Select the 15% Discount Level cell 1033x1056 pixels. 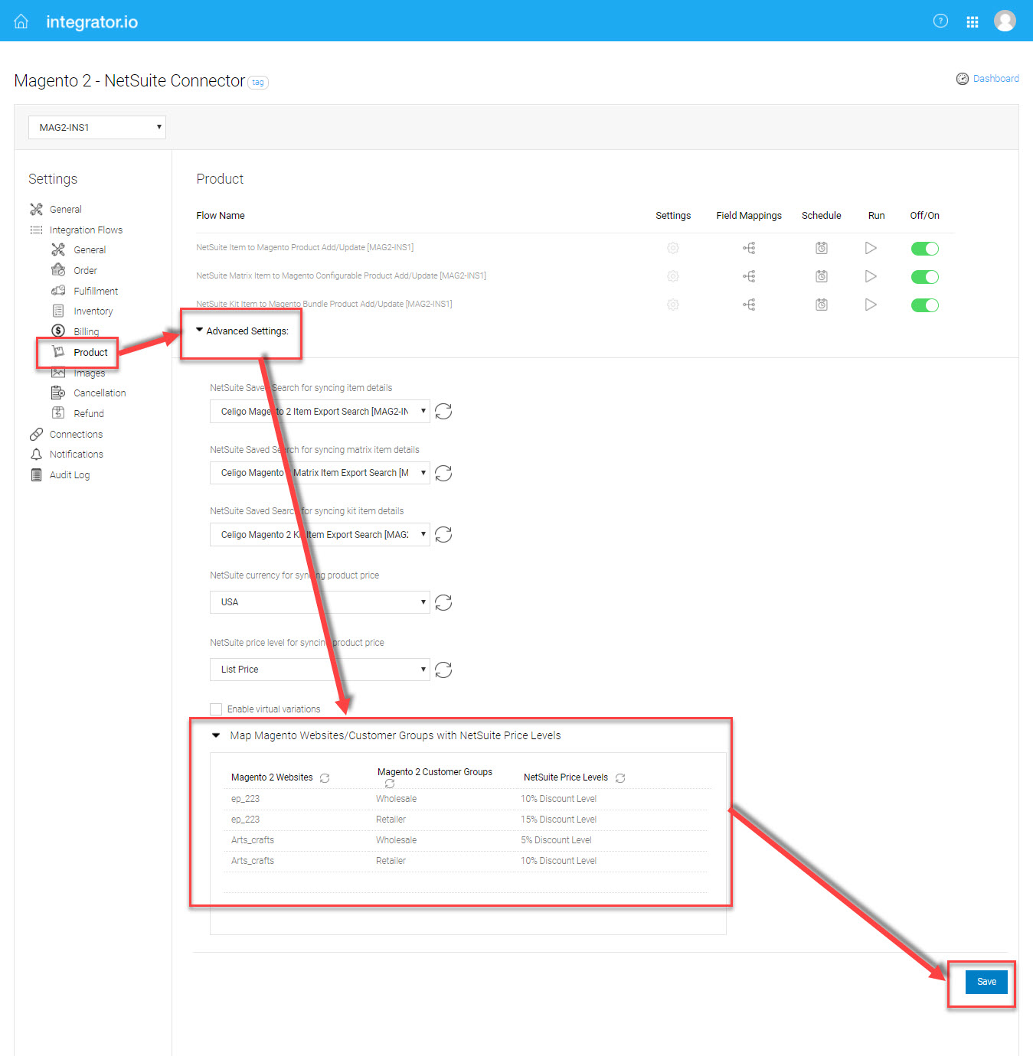pos(559,820)
